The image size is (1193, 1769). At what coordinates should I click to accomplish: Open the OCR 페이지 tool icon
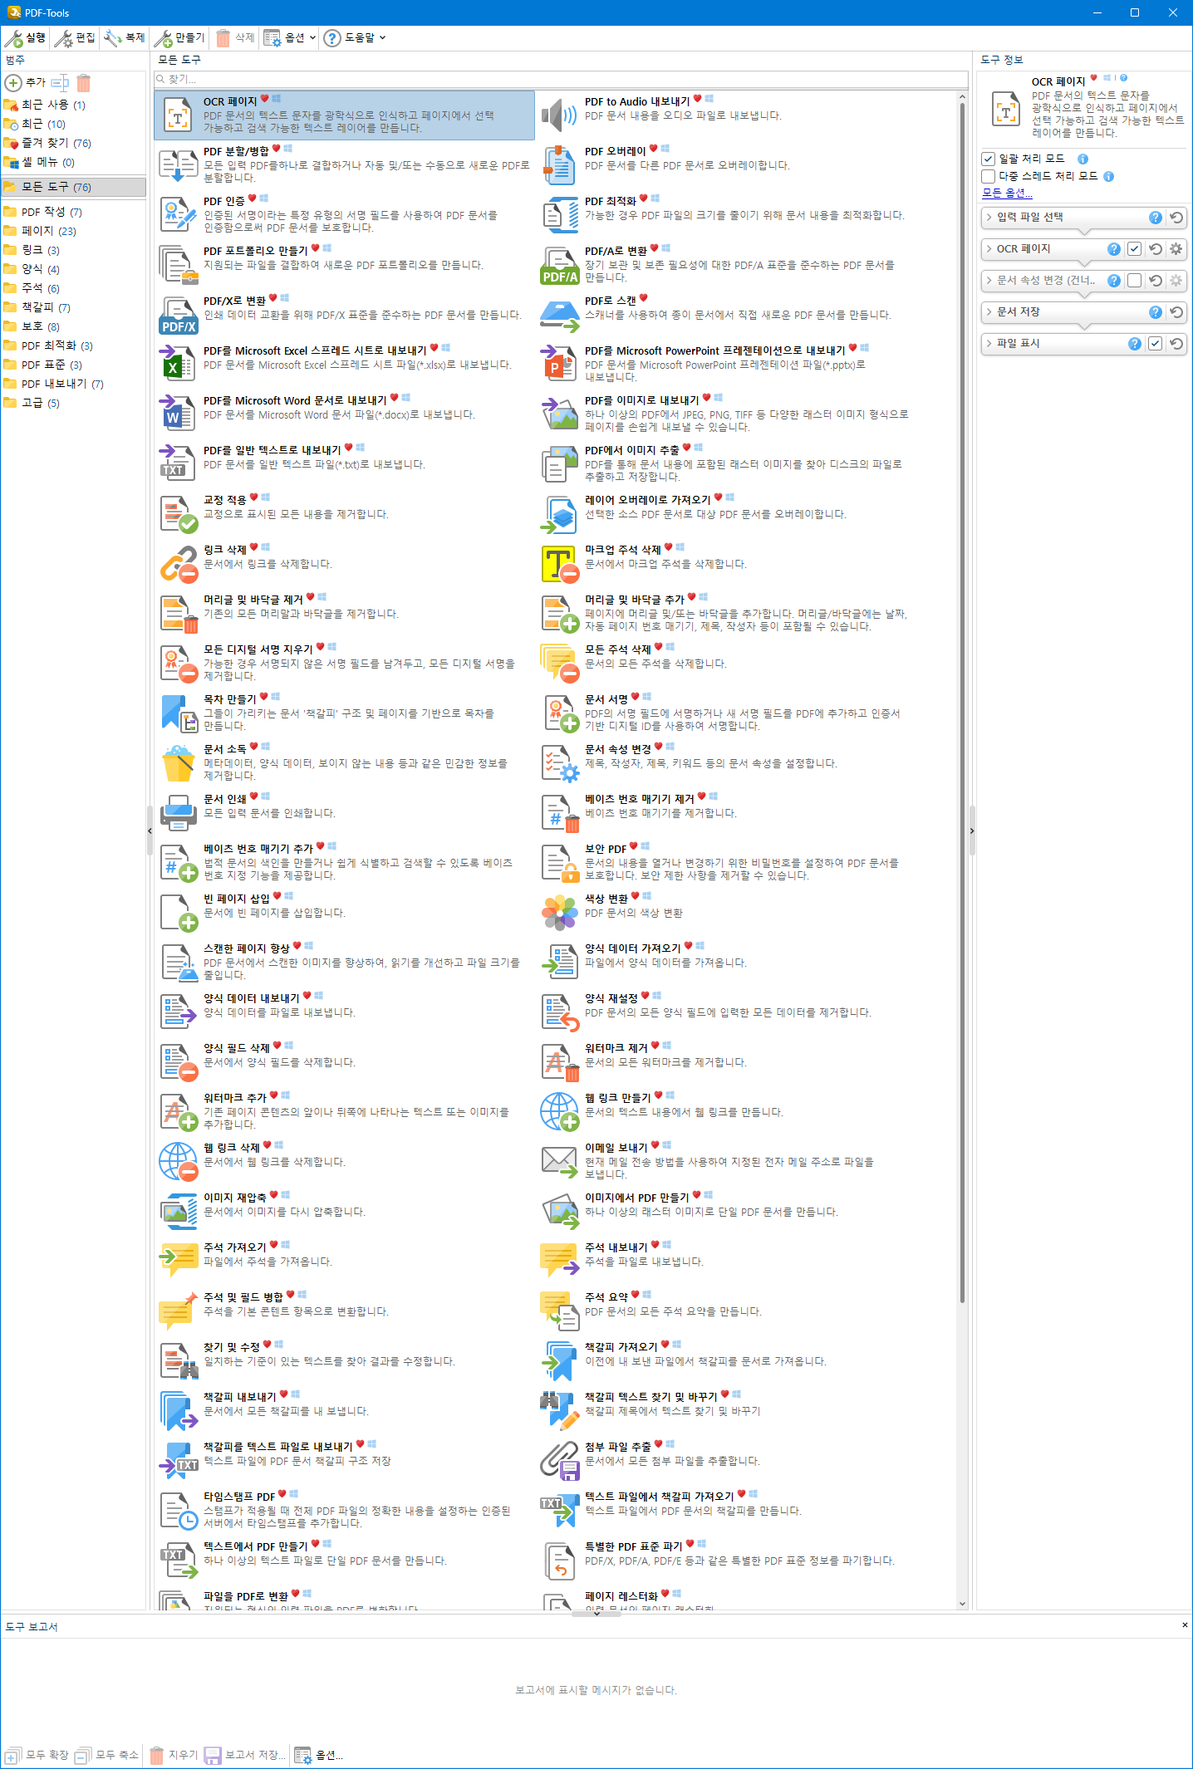(x=178, y=115)
